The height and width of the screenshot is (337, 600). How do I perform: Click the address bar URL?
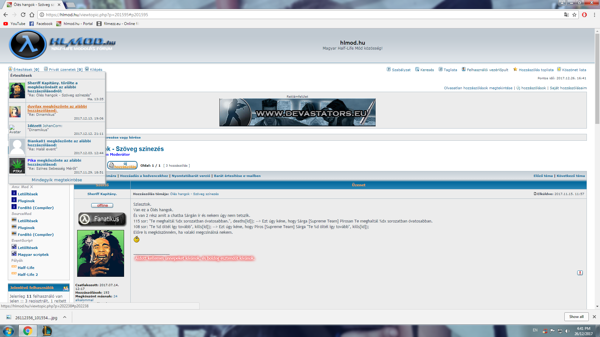coord(97,15)
